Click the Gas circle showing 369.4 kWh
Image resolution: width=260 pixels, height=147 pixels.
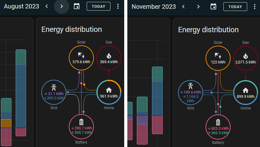click(109, 58)
